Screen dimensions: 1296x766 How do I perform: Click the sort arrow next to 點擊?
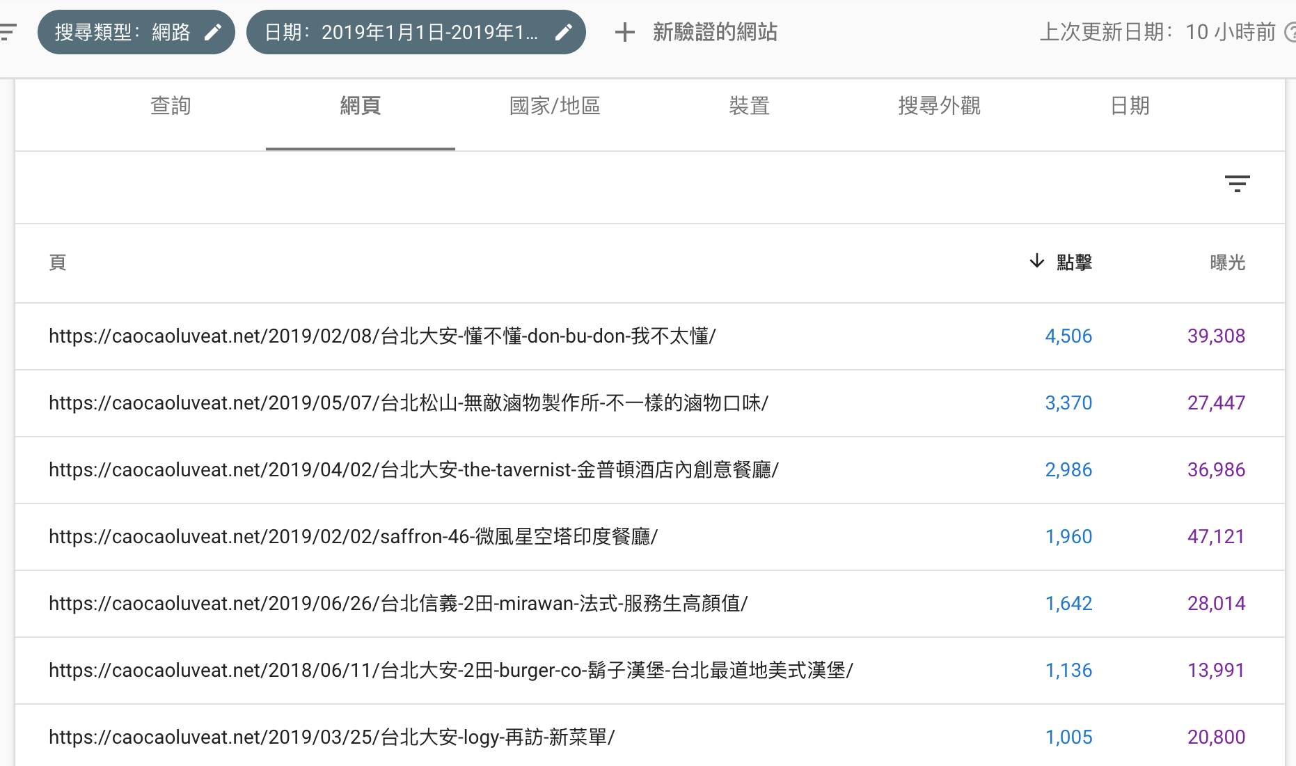[x=1036, y=261]
